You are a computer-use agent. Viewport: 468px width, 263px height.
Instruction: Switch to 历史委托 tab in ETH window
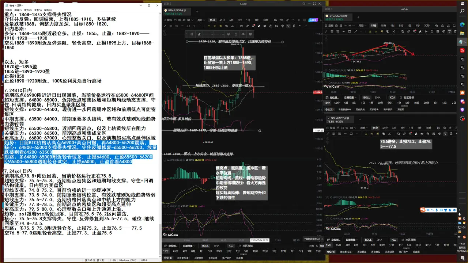point(199,258)
